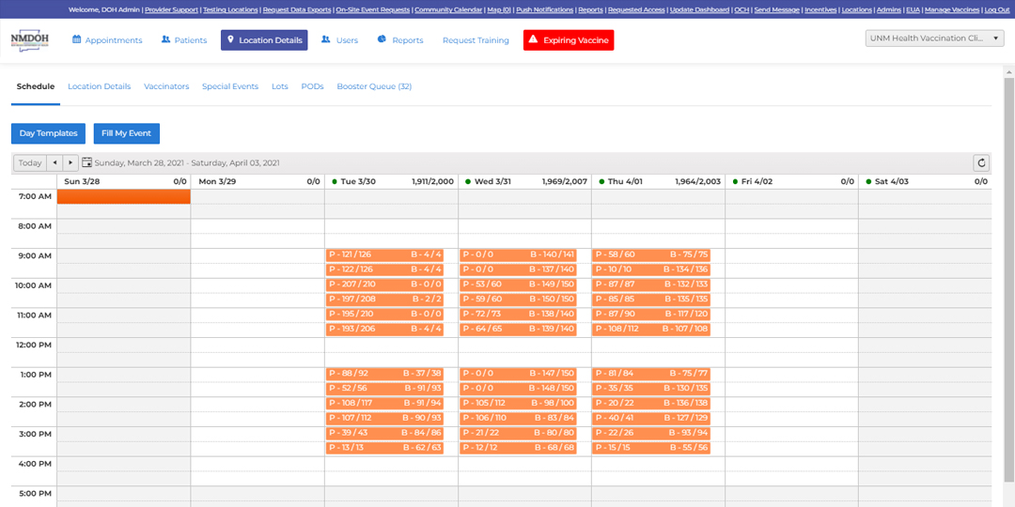The image size is (1015, 507).
Task: Click the Day Templates button
Action: (x=48, y=133)
